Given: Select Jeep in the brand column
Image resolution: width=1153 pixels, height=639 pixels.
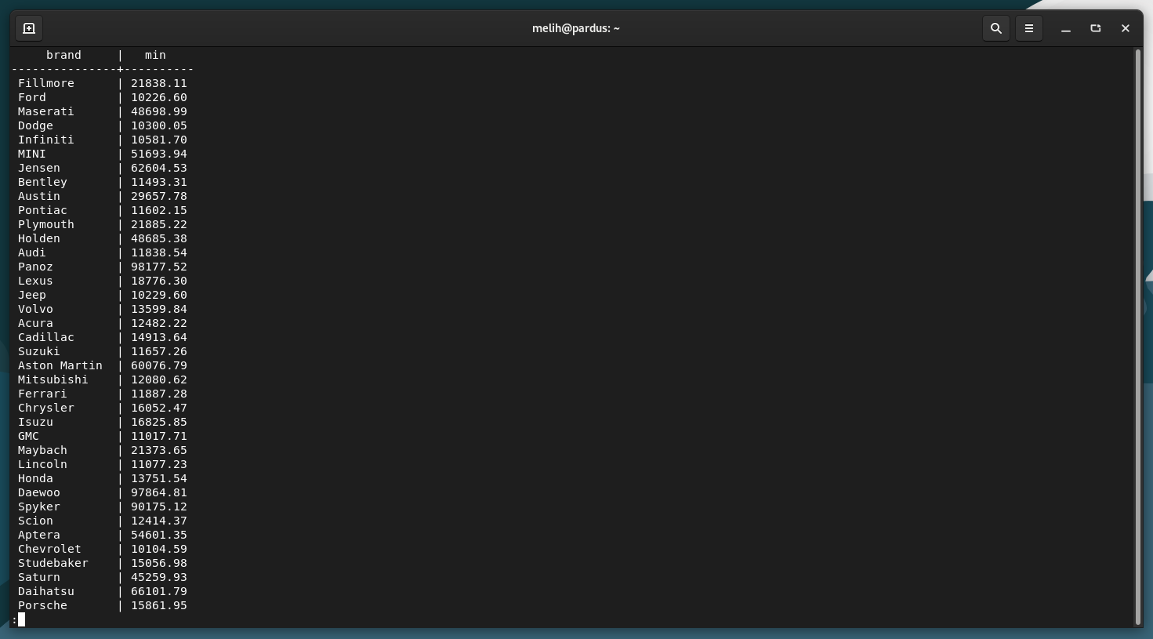Looking at the screenshot, I should [32, 295].
